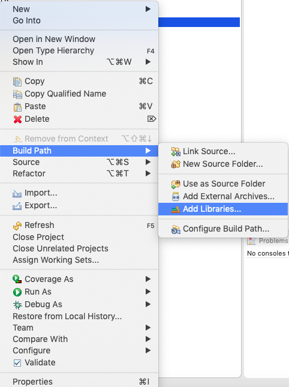
Task: Expand the Build Path submenu arrow
Action: (x=148, y=151)
